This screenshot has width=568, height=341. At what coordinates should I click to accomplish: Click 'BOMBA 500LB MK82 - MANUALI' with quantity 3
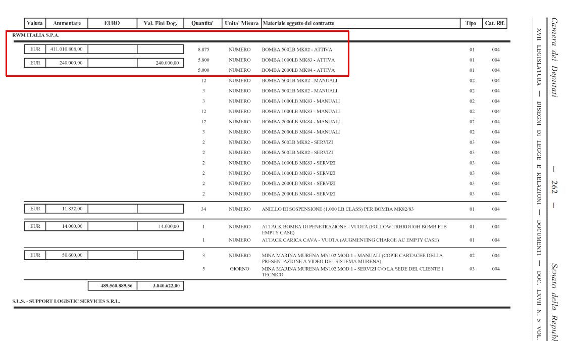pos(299,90)
